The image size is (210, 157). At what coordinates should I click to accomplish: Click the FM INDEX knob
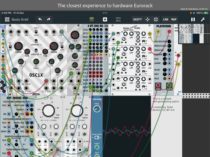[36, 61]
